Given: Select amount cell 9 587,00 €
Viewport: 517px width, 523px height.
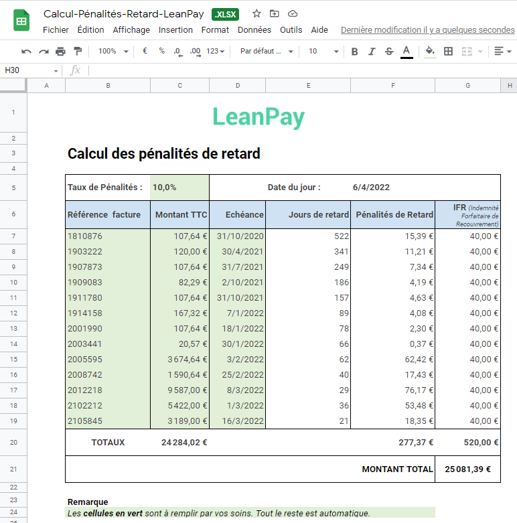Looking at the screenshot, I should (179, 390).
